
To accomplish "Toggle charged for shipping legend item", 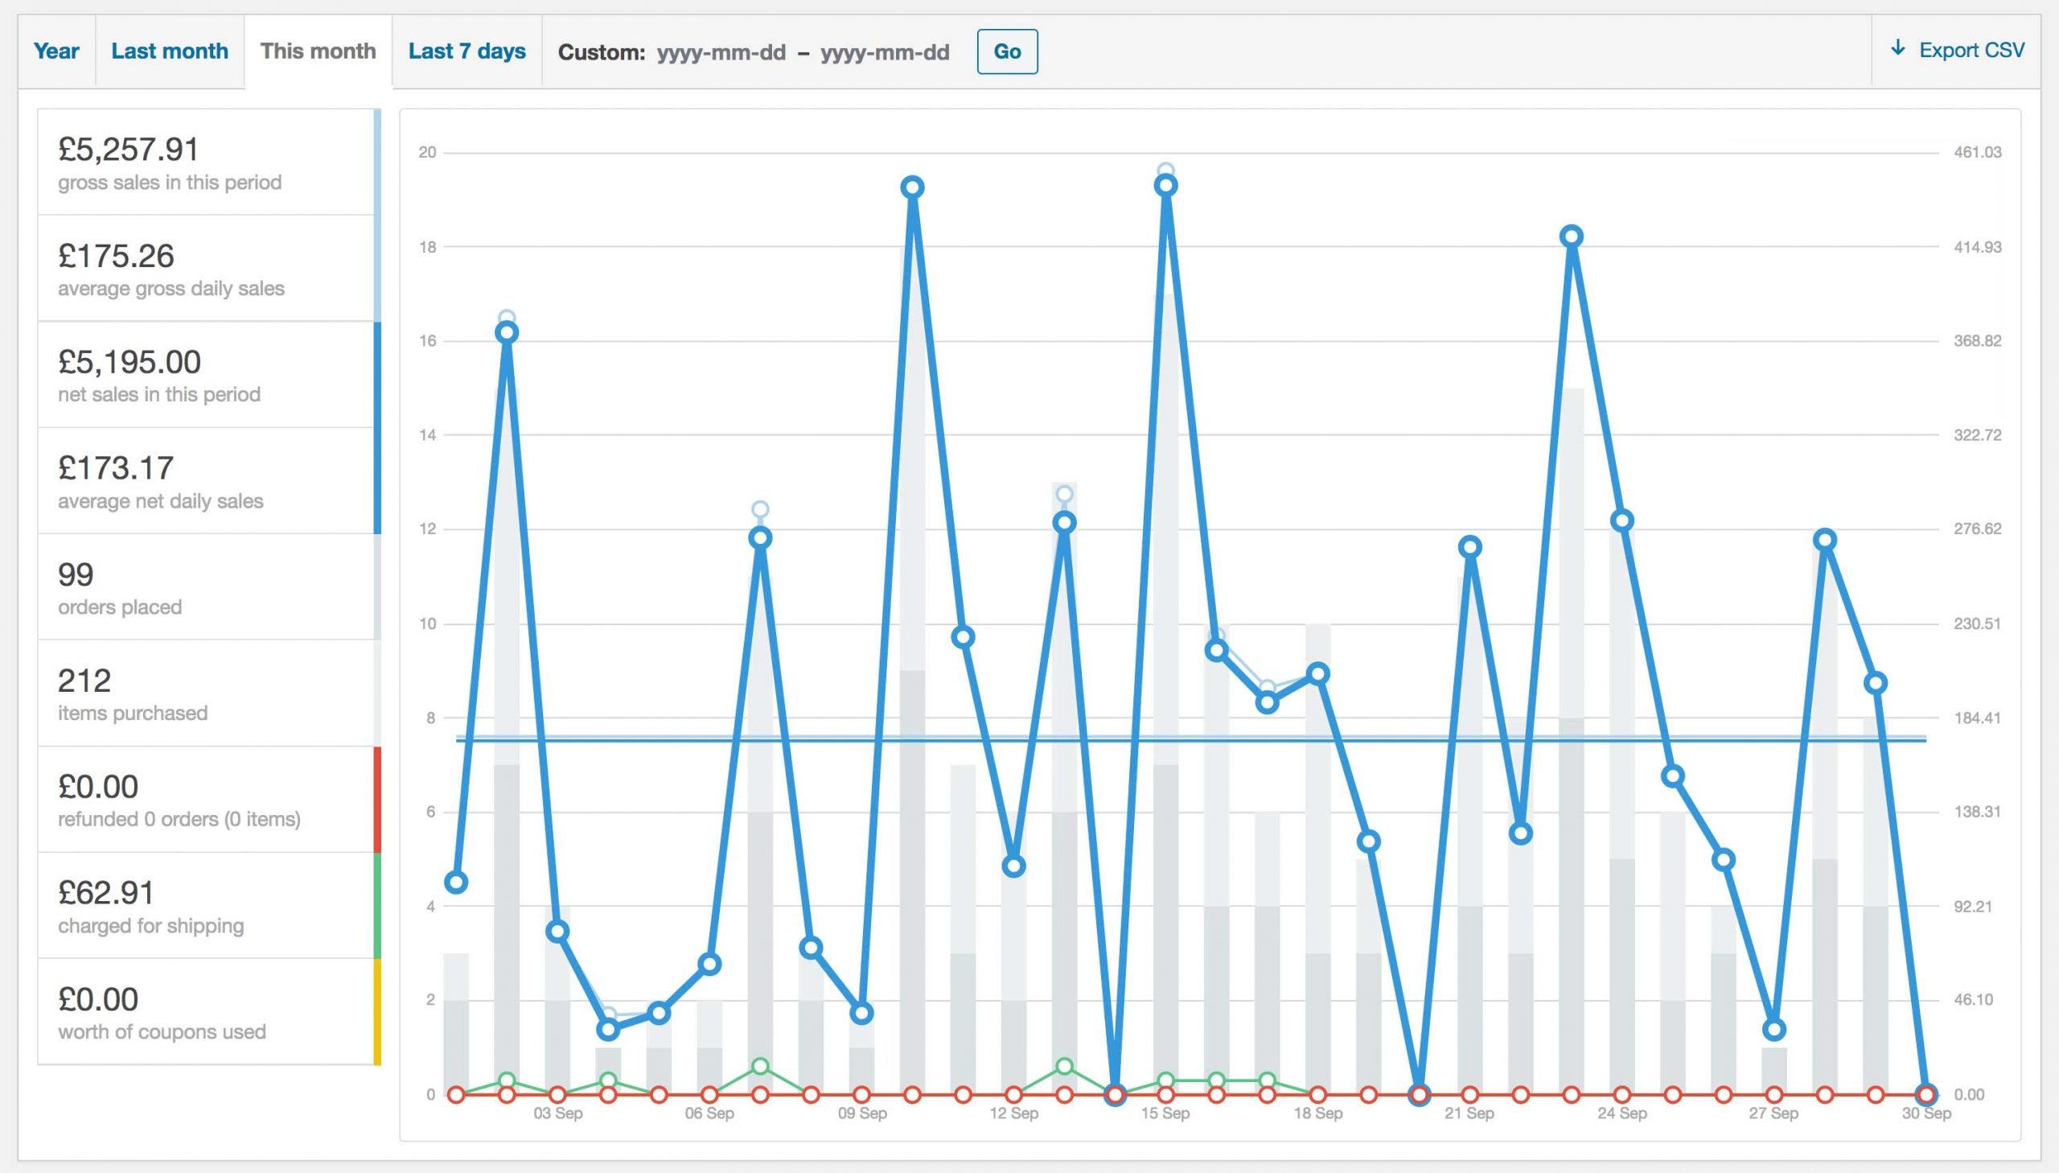I will point(209,906).
